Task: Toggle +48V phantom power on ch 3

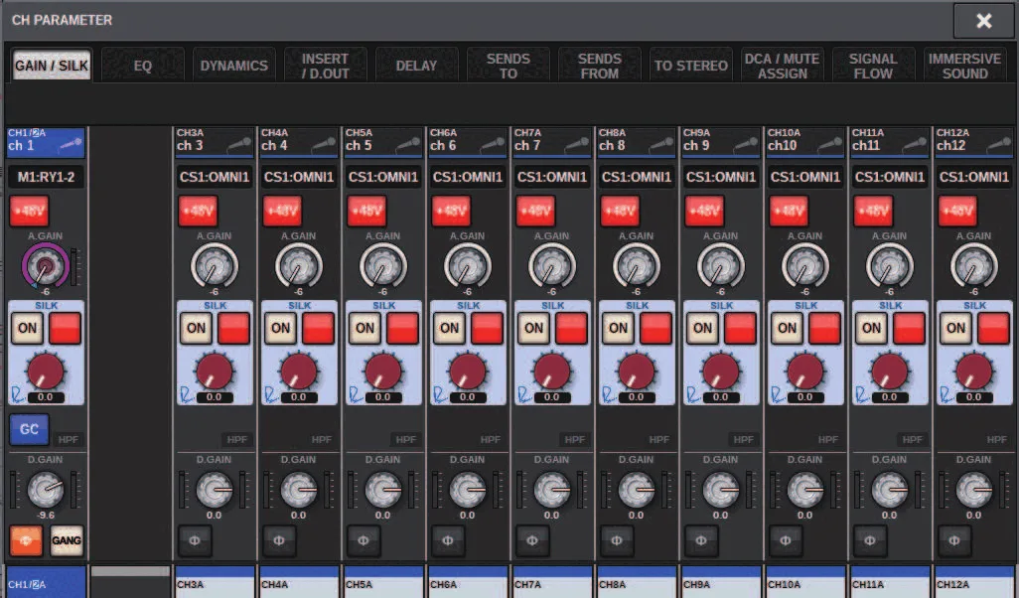Action: 199,211
